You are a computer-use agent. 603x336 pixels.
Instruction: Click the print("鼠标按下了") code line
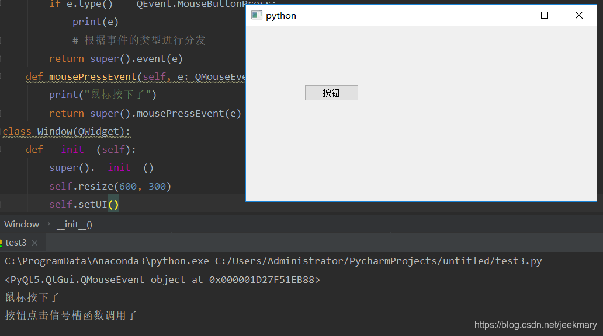[x=103, y=95]
